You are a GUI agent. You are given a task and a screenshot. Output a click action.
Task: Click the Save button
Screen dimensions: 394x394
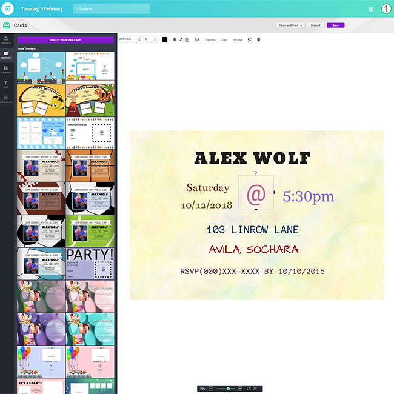point(335,25)
